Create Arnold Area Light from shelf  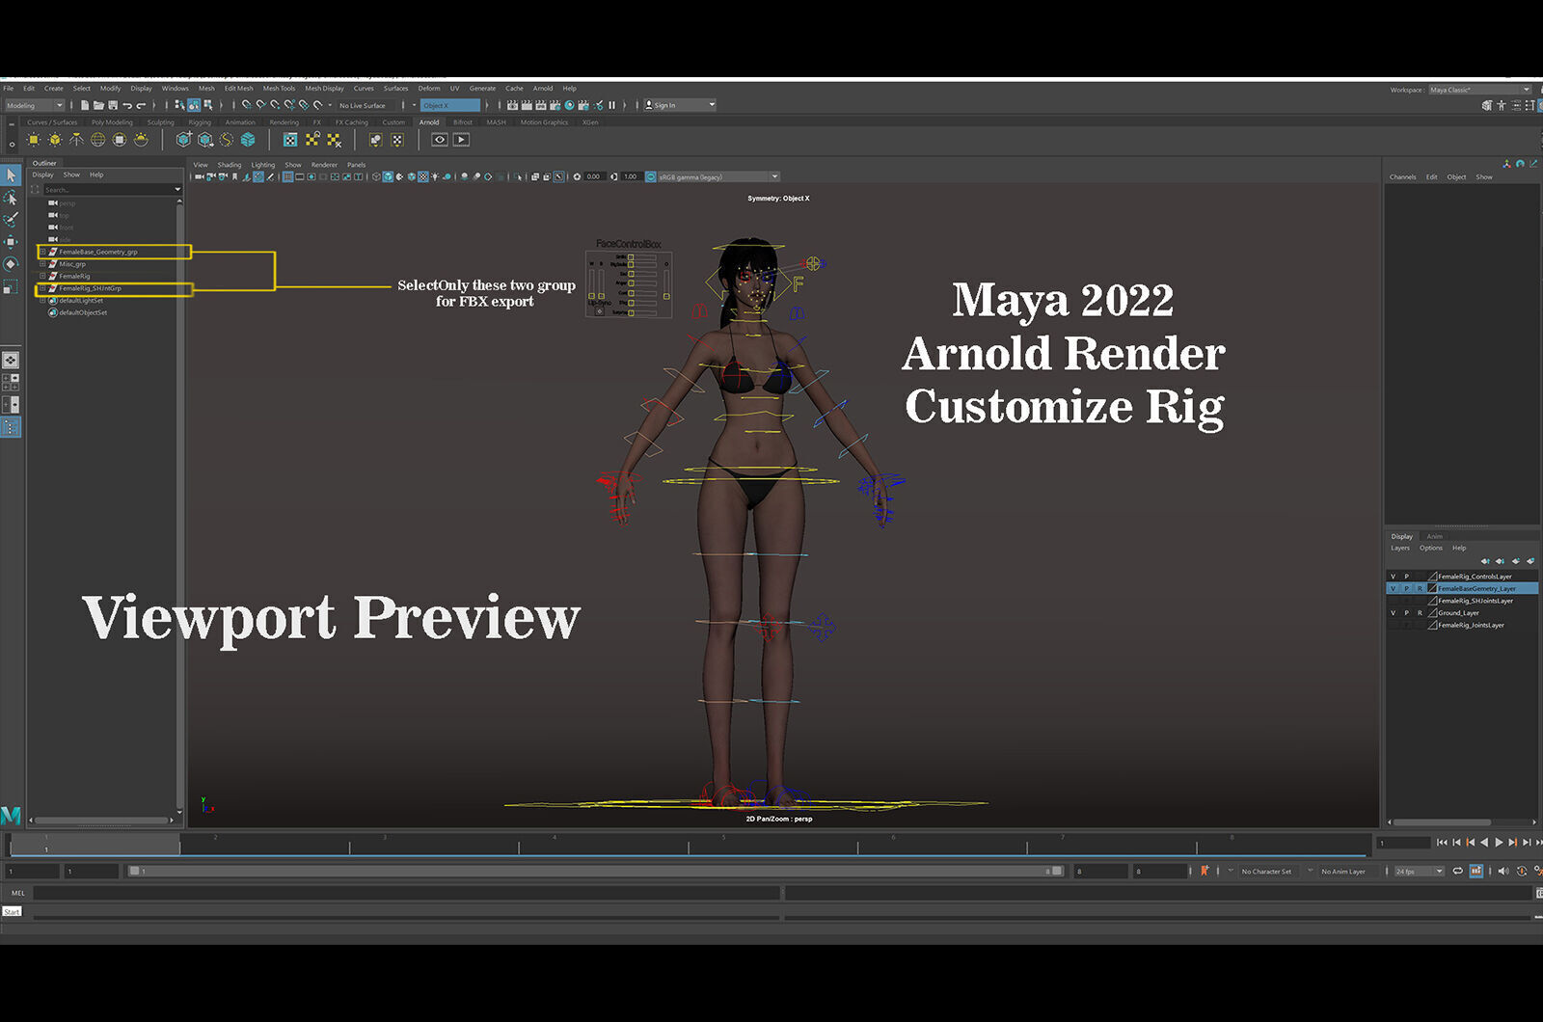34,140
